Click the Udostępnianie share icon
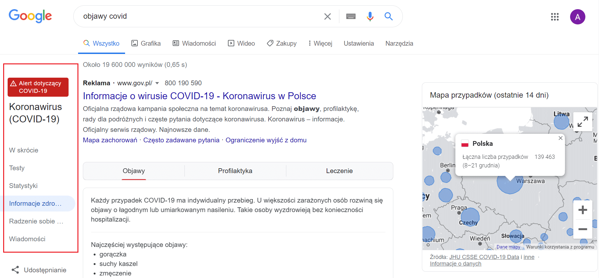The height and width of the screenshot is (278, 599). tap(15, 270)
